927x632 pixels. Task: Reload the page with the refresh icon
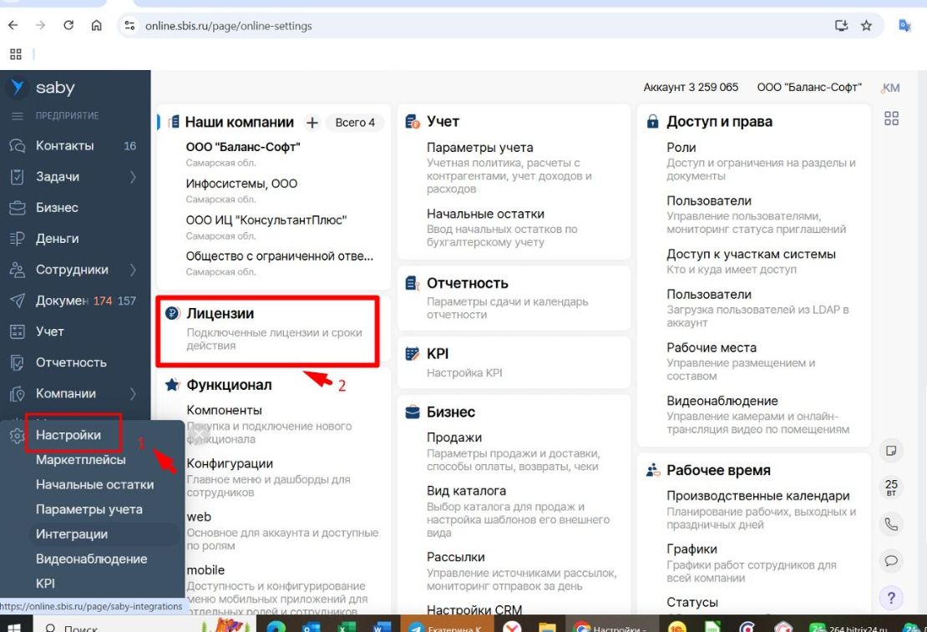pos(68,25)
